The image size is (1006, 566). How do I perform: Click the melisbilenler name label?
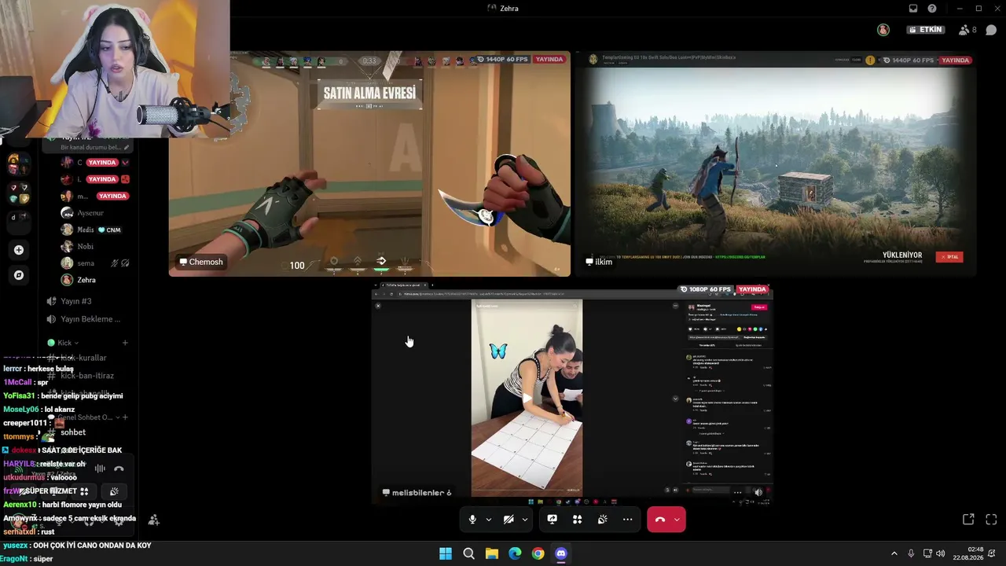[x=417, y=493]
